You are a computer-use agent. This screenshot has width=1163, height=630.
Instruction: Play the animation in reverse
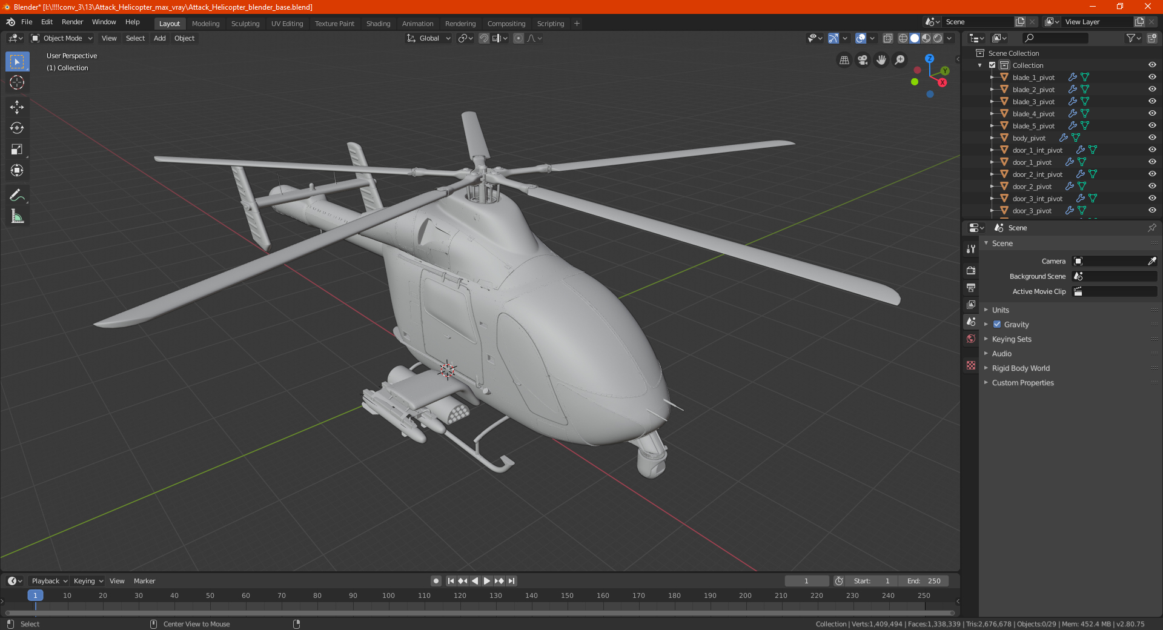pyautogui.click(x=475, y=581)
